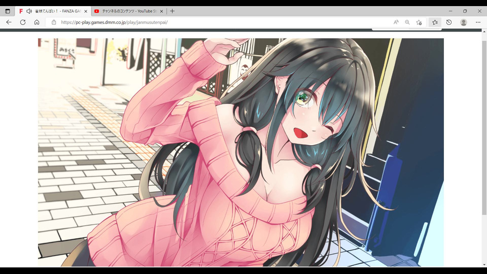
Task: Click the game illustration of the girl
Action: [x=240, y=152]
